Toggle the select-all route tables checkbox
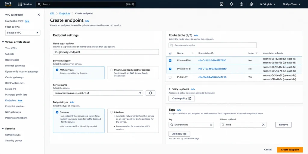Viewport: 308px width, 154px height. (170, 53)
